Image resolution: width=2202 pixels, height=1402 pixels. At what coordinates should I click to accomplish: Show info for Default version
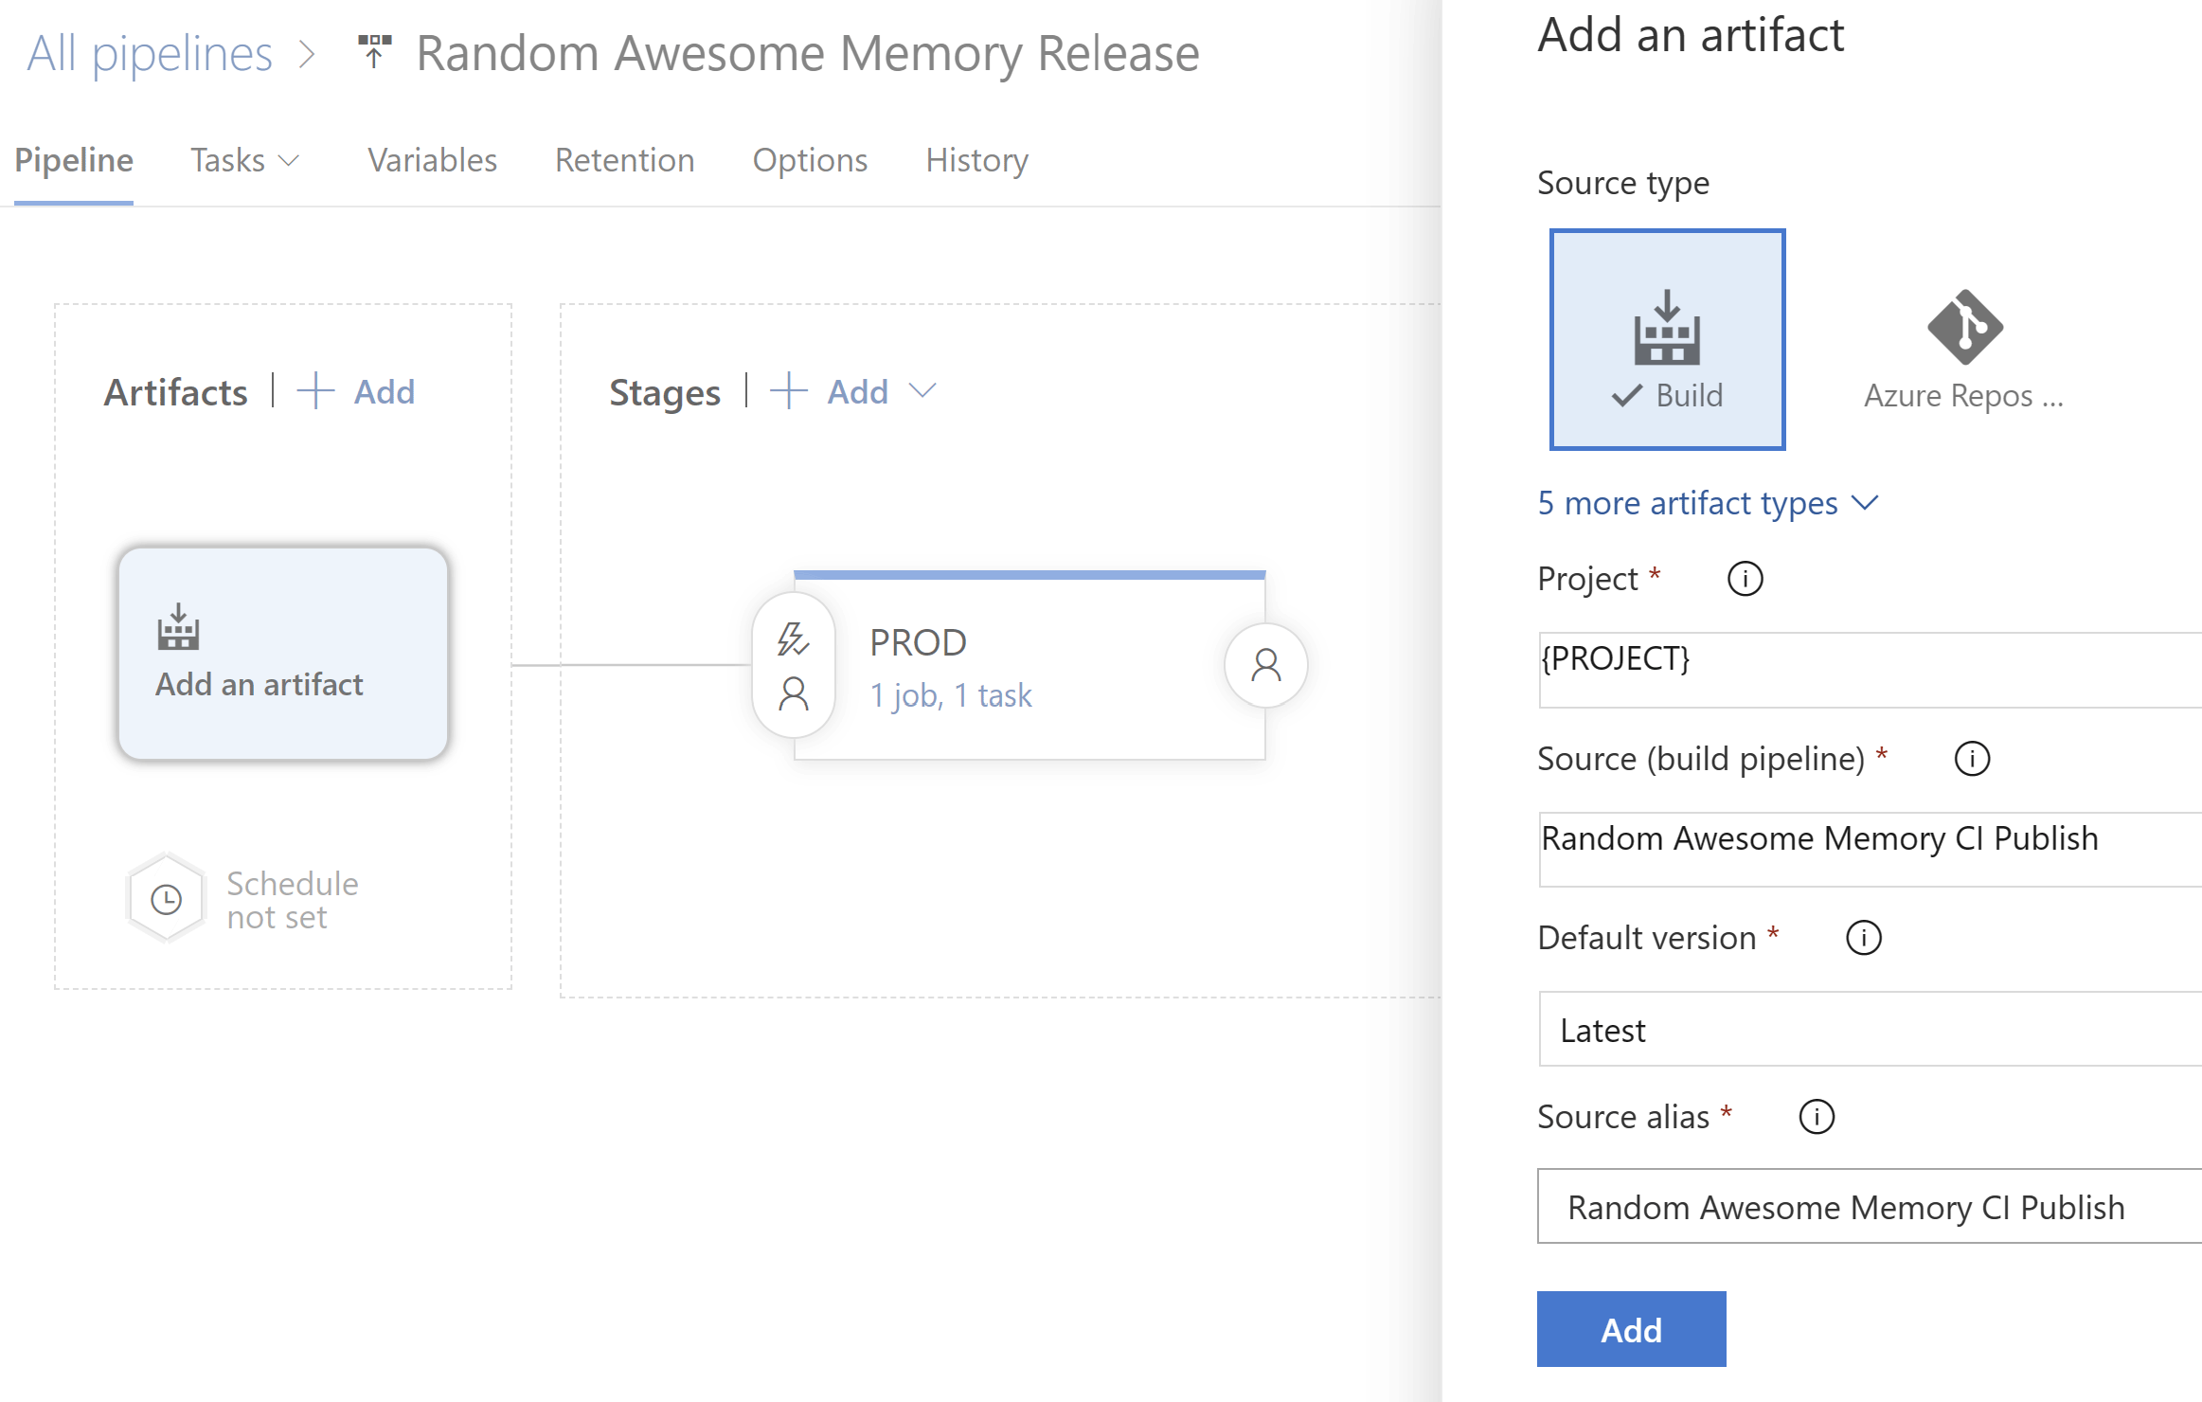(1863, 938)
